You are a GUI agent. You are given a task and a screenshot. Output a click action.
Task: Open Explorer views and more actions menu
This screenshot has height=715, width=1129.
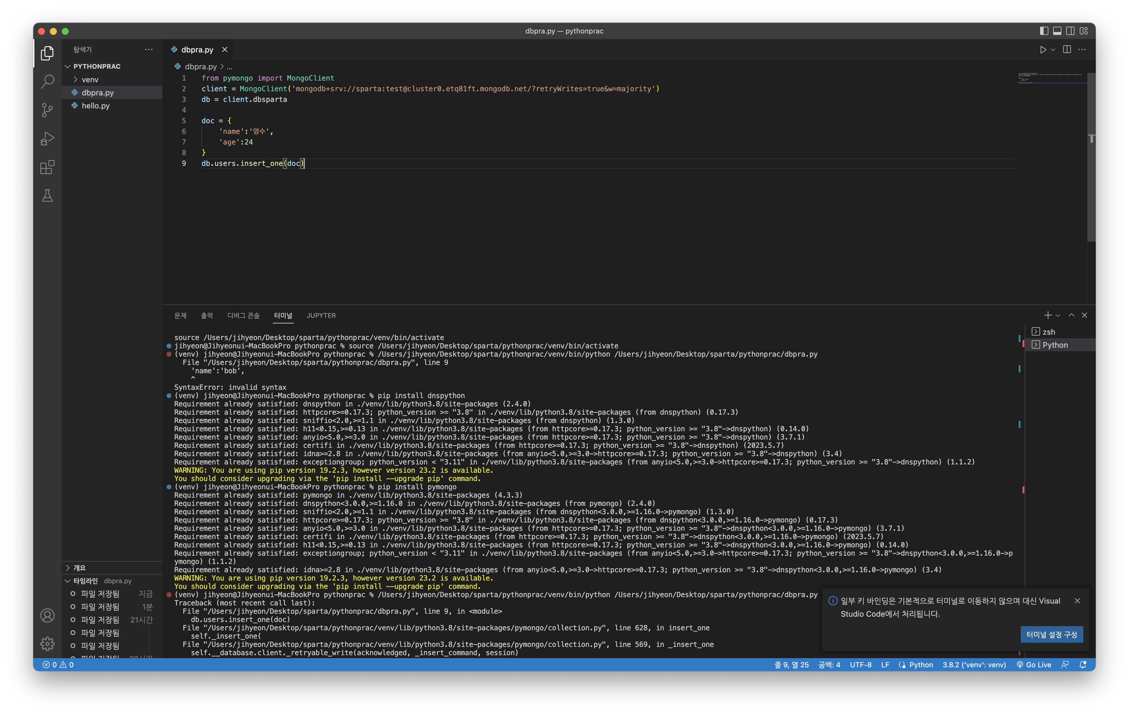[149, 50]
